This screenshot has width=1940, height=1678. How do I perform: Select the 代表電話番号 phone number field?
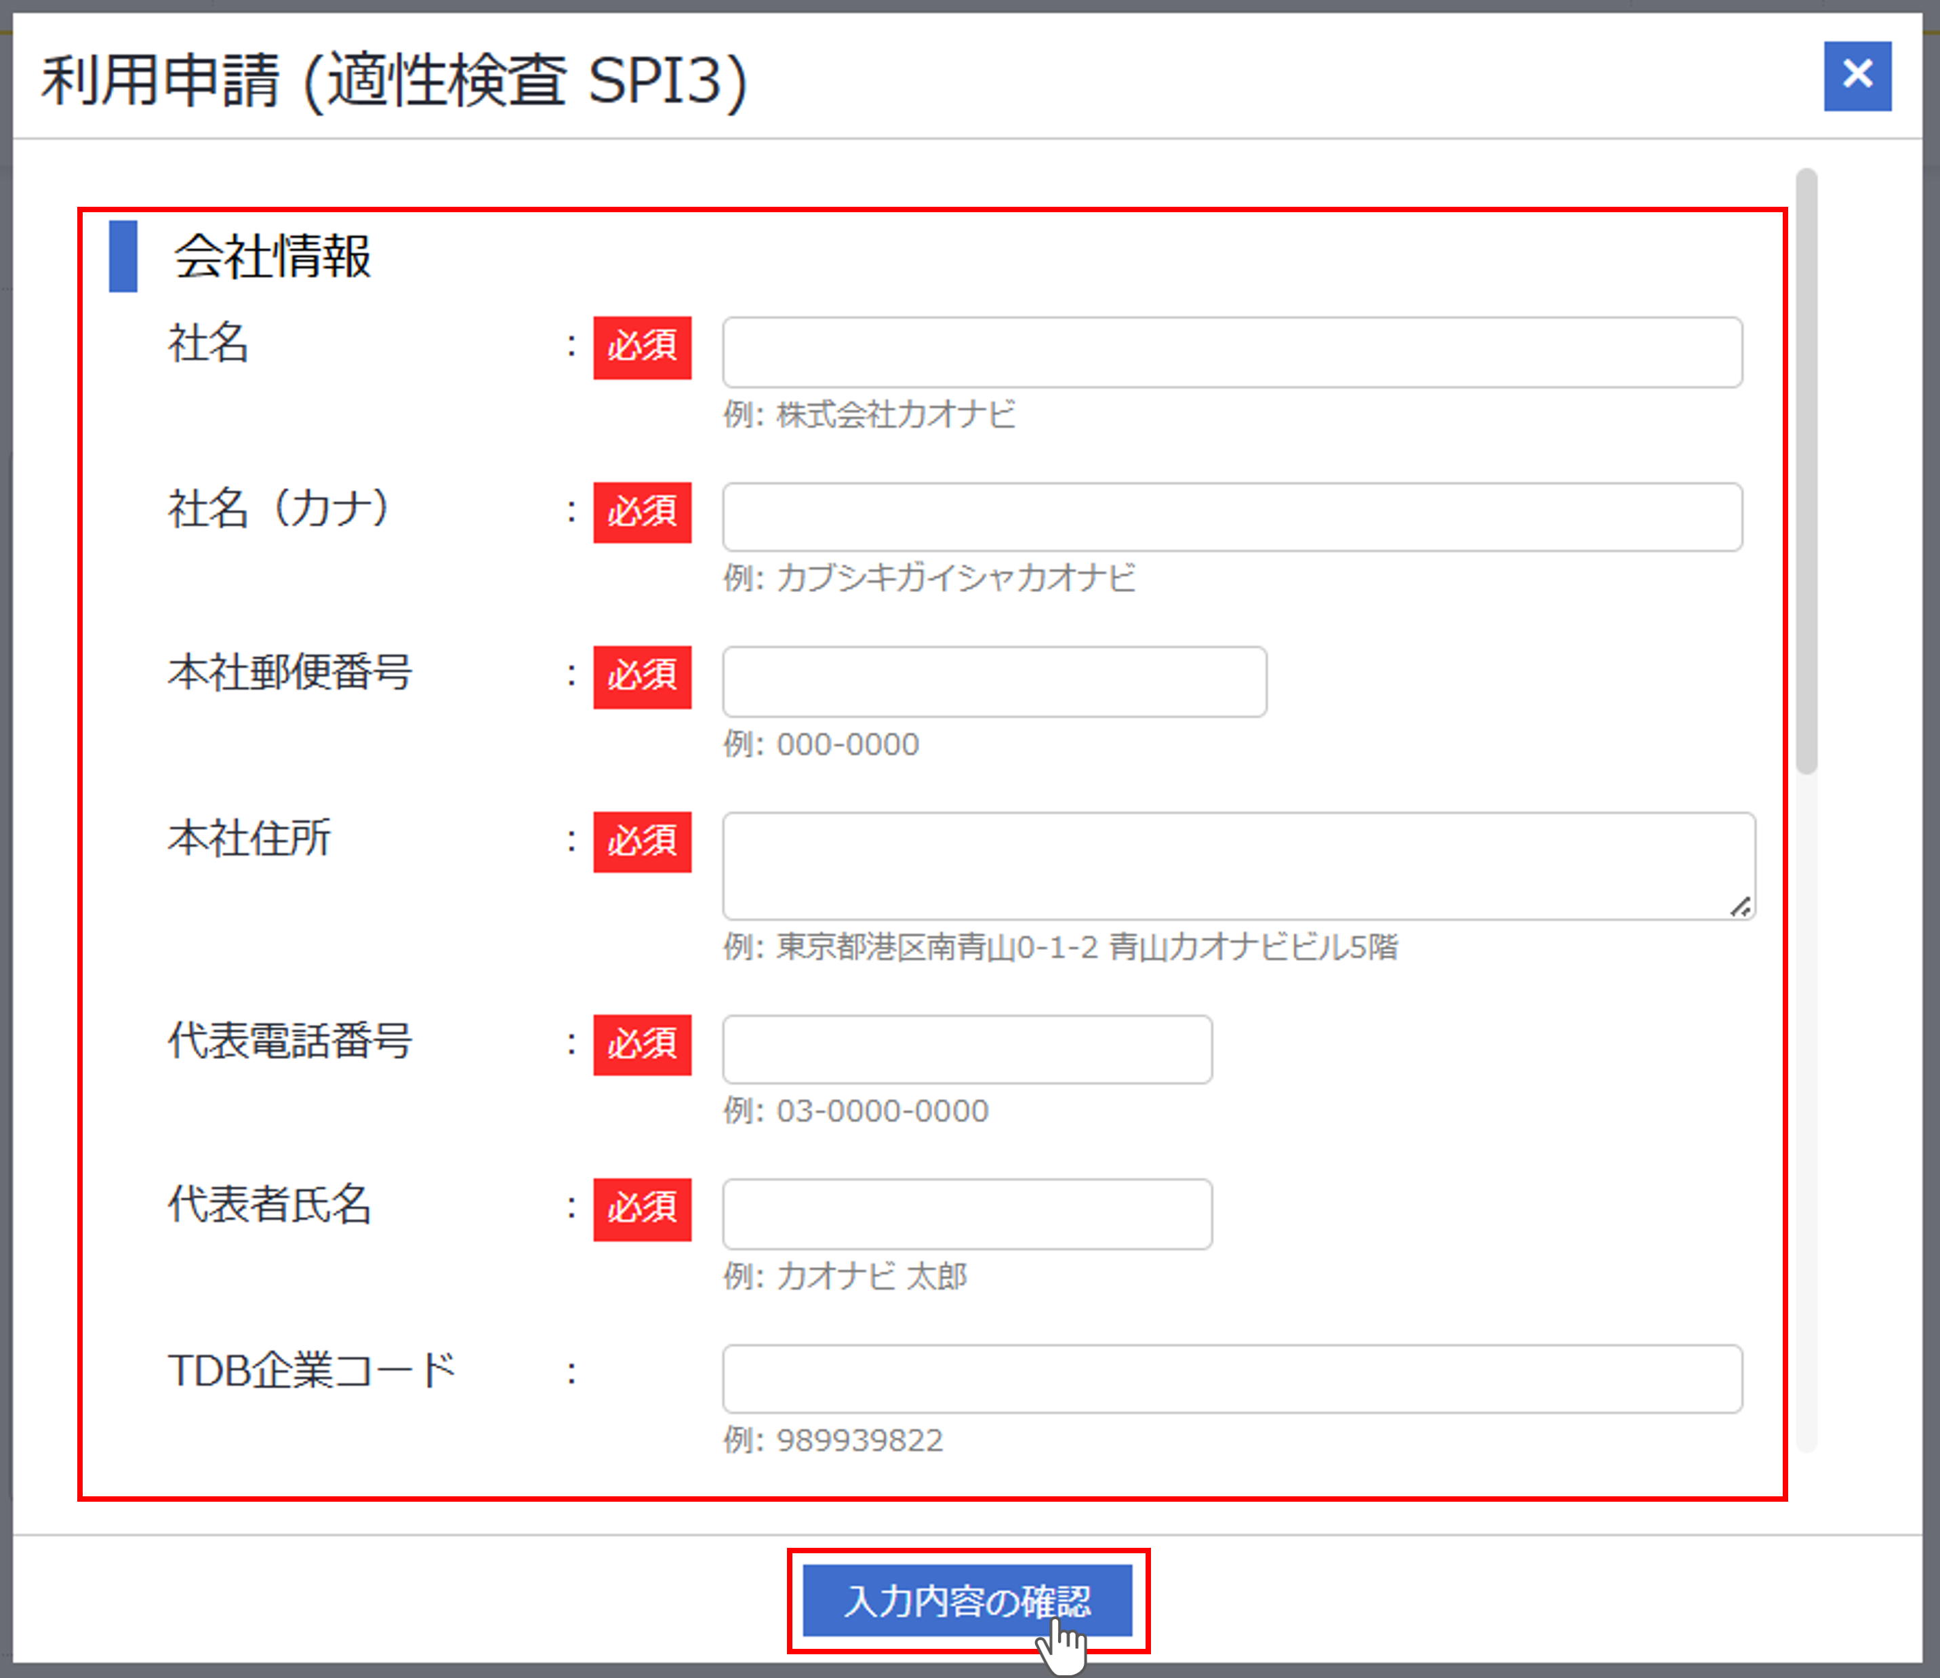(966, 1049)
